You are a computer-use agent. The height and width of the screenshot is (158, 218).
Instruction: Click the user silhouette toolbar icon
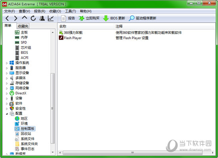(x=42, y=18)
